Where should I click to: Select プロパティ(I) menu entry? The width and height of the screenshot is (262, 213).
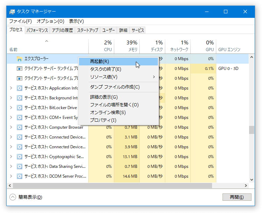click(118, 120)
